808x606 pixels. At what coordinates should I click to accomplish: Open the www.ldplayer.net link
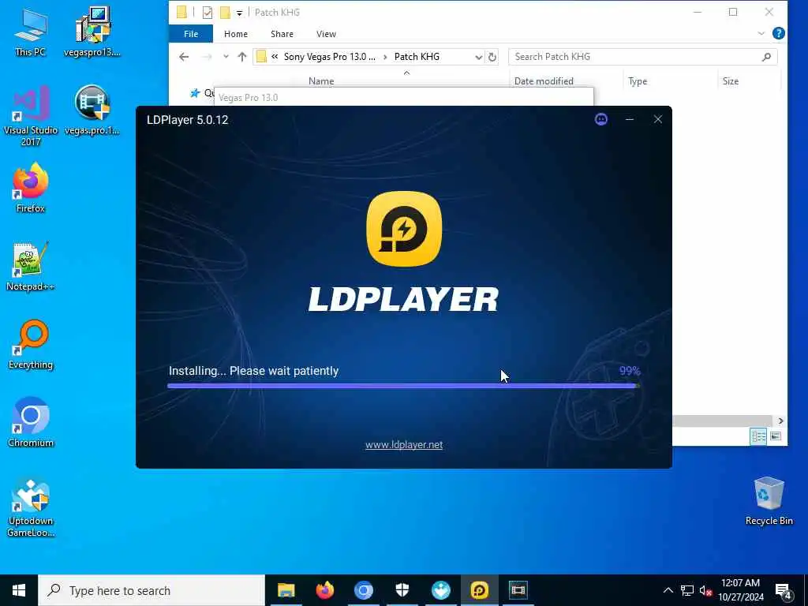click(x=404, y=445)
